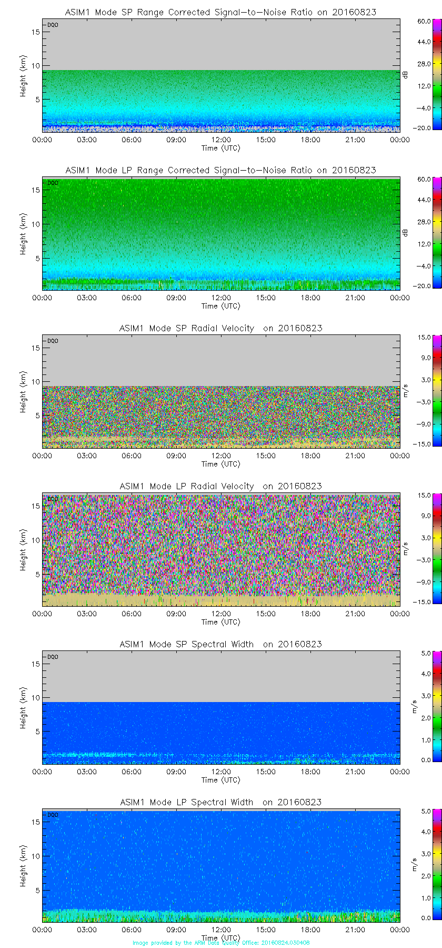Click the Mode SP Radial Velocity title

(x=220, y=328)
